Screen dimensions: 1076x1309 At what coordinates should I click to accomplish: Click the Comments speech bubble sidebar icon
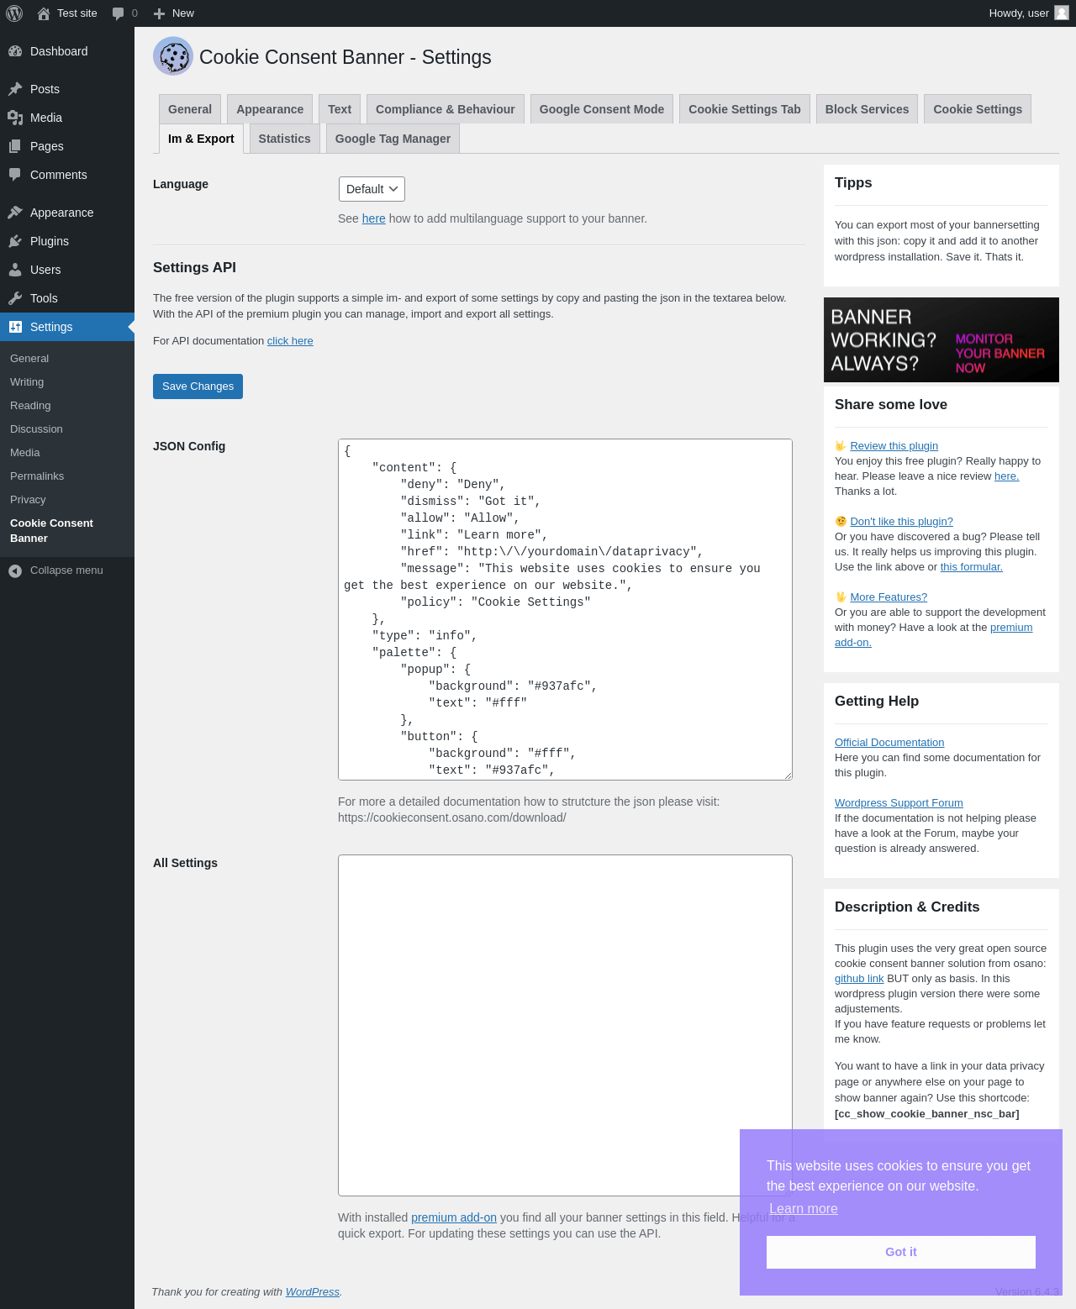(x=15, y=175)
